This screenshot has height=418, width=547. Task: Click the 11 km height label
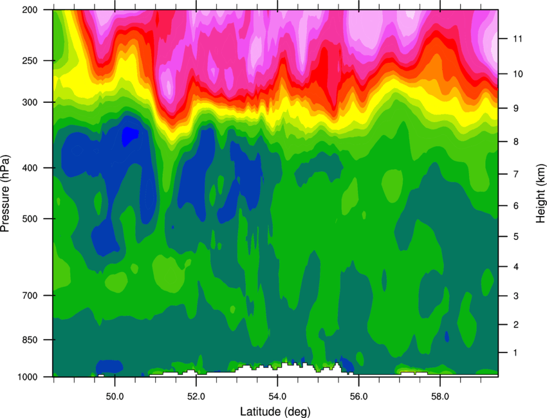(518, 39)
